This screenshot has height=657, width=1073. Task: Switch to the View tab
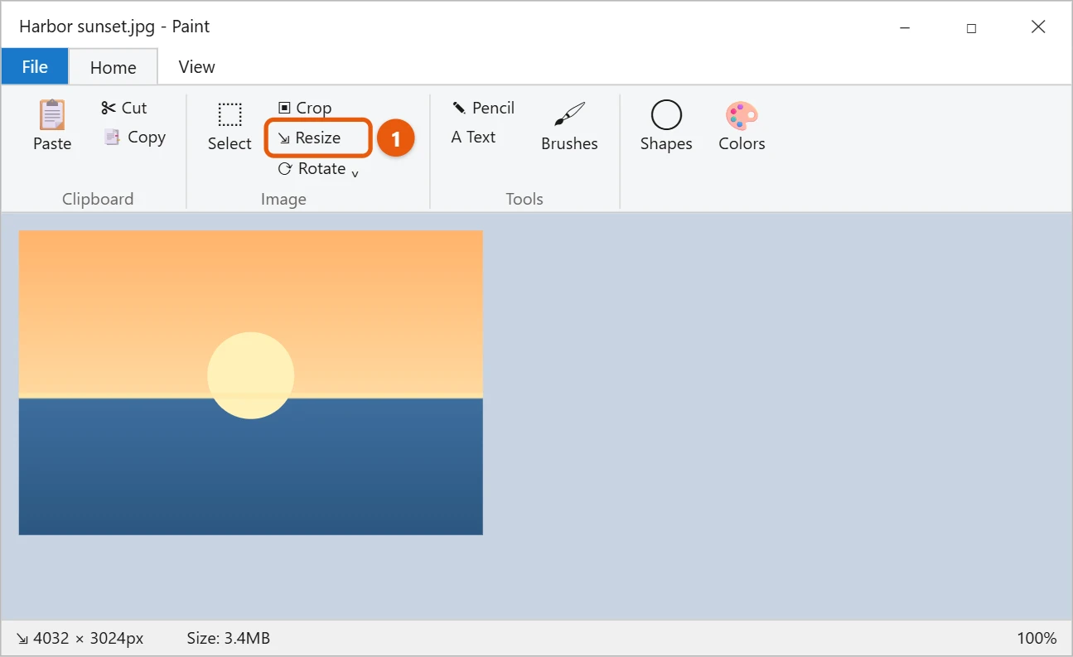click(x=196, y=66)
